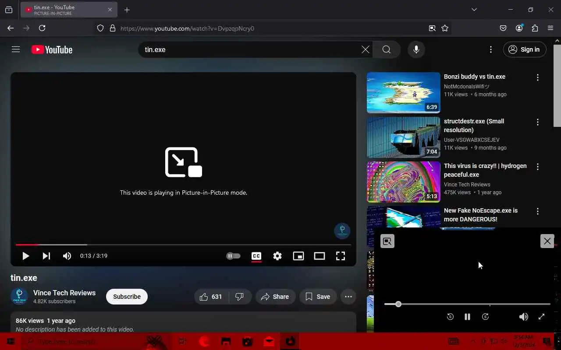Save page to Pocket
Image resolution: width=561 pixels, height=350 pixels.
click(x=503, y=28)
